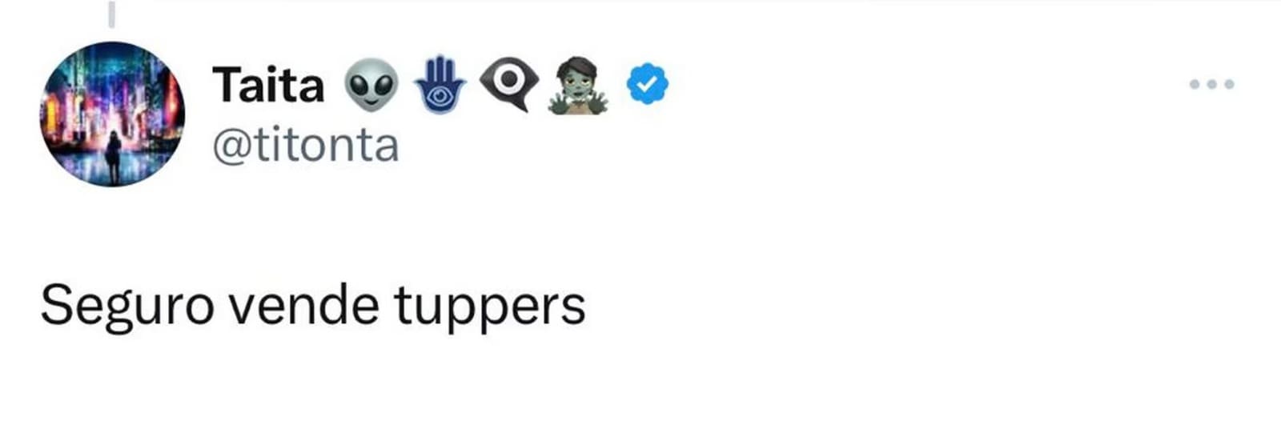Click the thread connector line above avatar
Image resolution: width=1281 pixels, height=421 pixels.
pyautogui.click(x=112, y=13)
